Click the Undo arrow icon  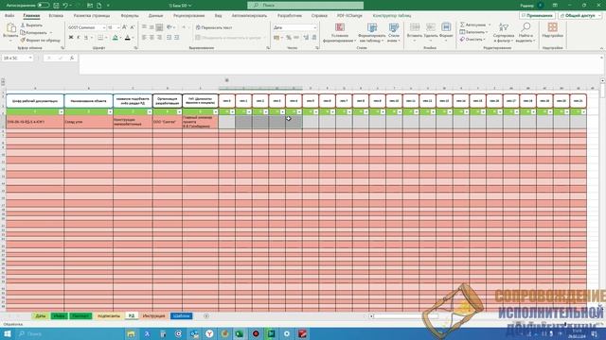pyautogui.click(x=65, y=6)
